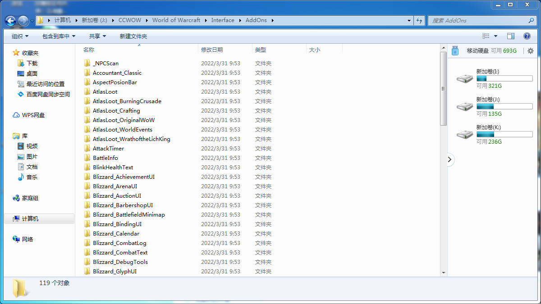Click the 新加卷(I:) drive icon
Viewport: 541px width, 304px height.
coord(464,79)
